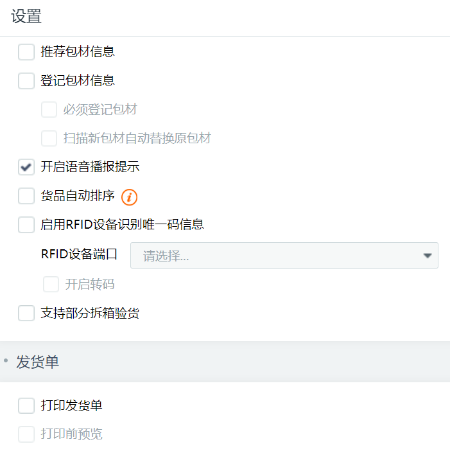Image resolution: width=450 pixels, height=451 pixels.
Task: Check the 打印前预览 checkbox
Action: [x=26, y=434]
